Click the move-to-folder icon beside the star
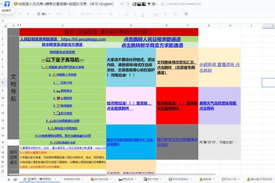The image size is (275, 183). click(128, 4)
